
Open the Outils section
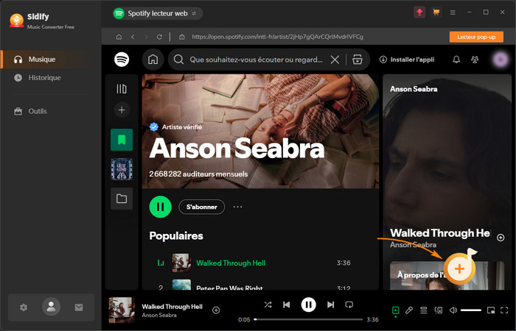(37, 111)
